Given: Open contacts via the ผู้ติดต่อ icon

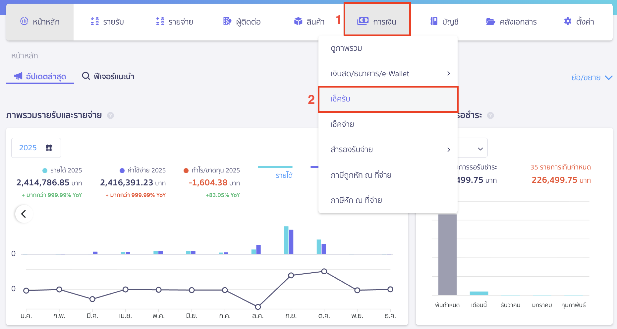Looking at the screenshot, I should [227, 22].
